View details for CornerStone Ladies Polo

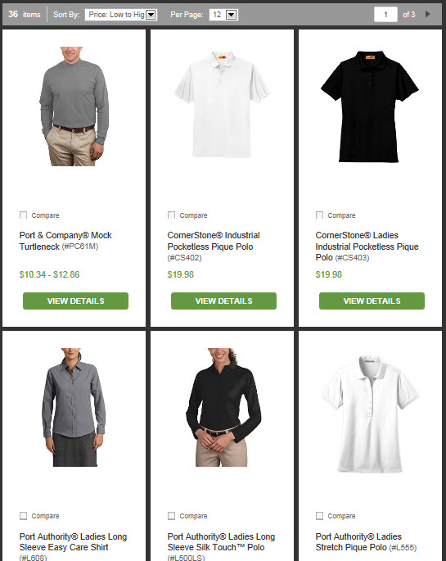pyautogui.click(x=372, y=301)
